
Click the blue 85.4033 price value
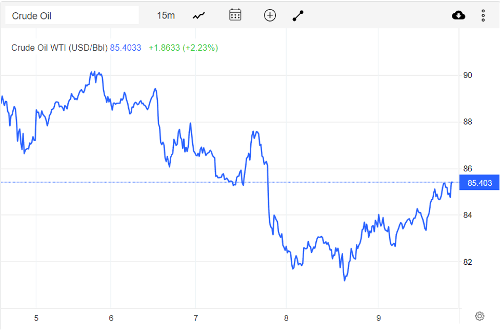pos(126,47)
